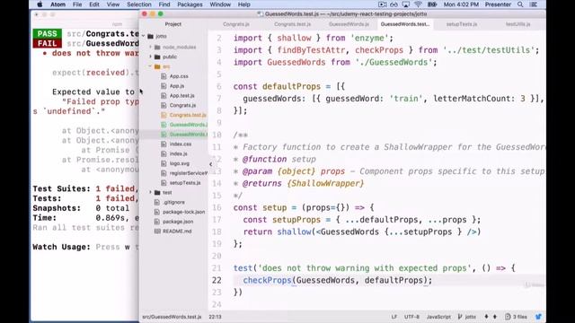Screen dimensions: 575x323
Task: Open the Selection menu
Action: click(139, 4)
